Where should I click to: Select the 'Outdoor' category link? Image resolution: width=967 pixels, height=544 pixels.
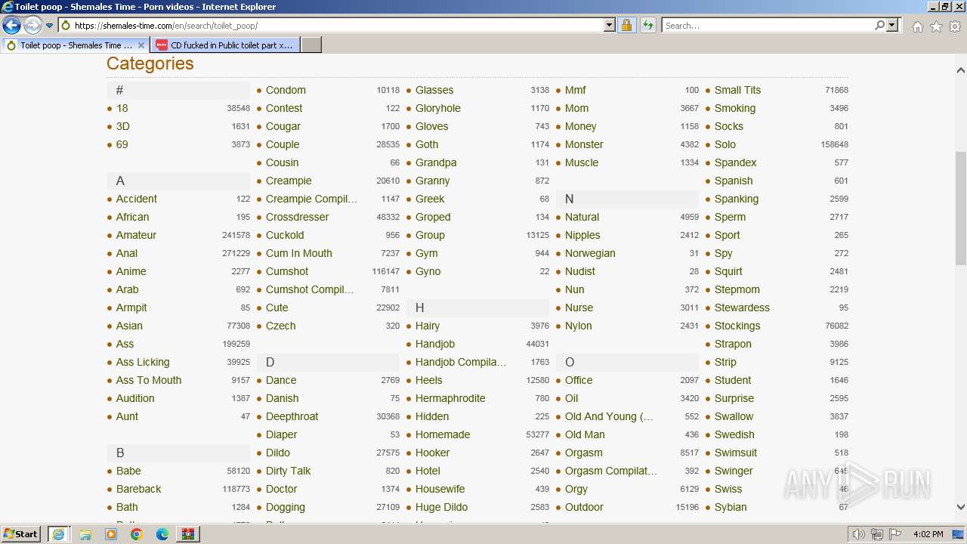coord(584,507)
